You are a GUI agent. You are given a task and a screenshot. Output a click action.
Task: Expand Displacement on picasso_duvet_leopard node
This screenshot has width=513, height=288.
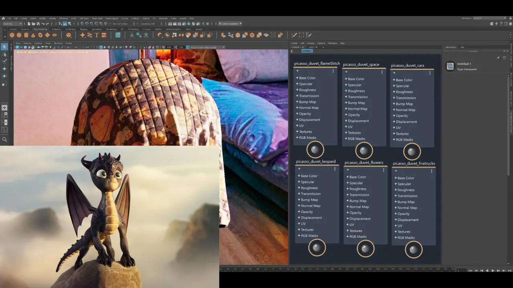[x=310, y=218]
